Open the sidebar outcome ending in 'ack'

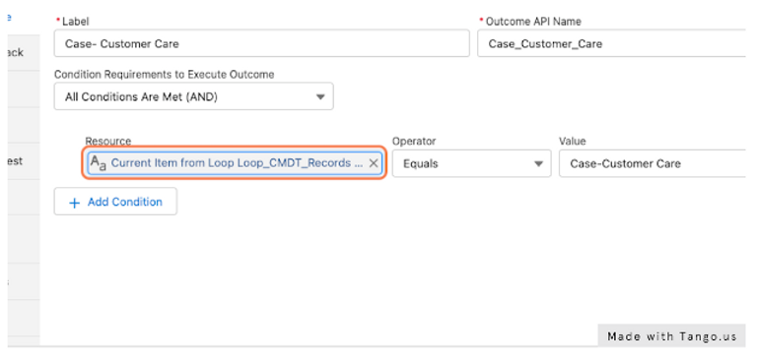click(x=16, y=52)
